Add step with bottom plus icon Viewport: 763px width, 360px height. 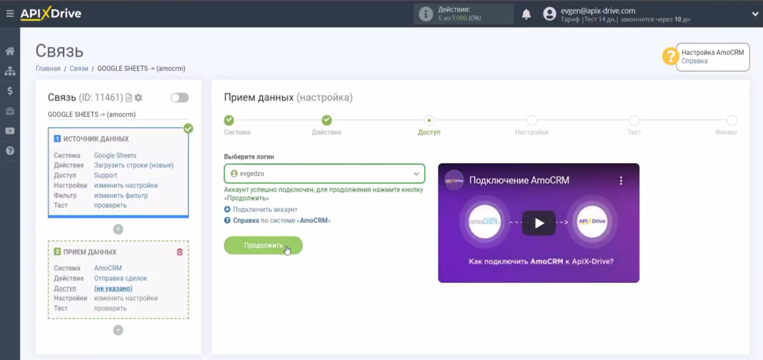click(118, 330)
